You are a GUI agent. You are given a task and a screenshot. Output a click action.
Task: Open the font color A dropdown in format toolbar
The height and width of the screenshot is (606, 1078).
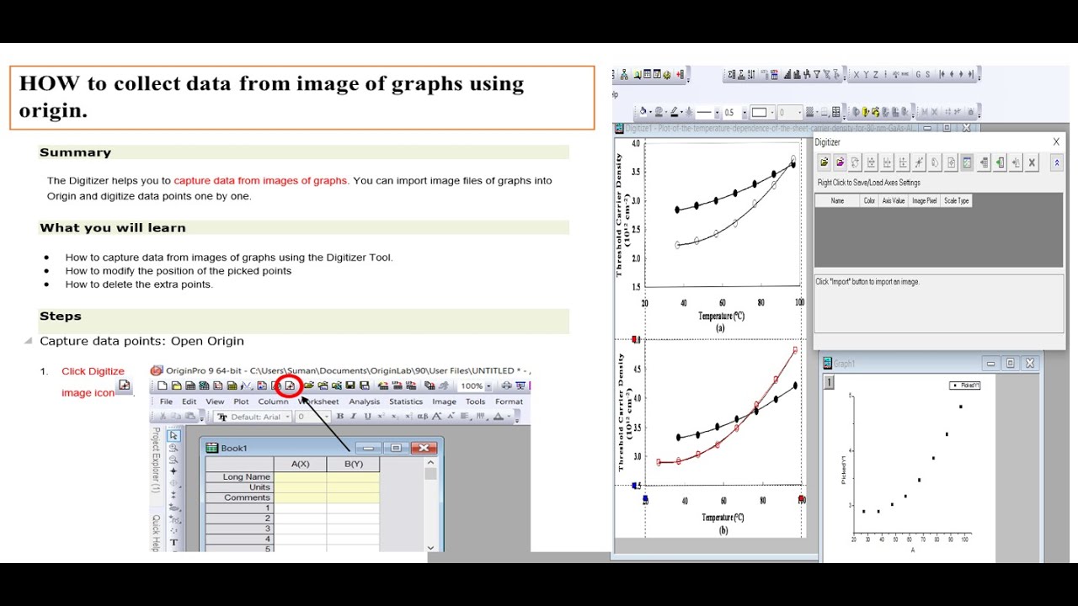(509, 417)
